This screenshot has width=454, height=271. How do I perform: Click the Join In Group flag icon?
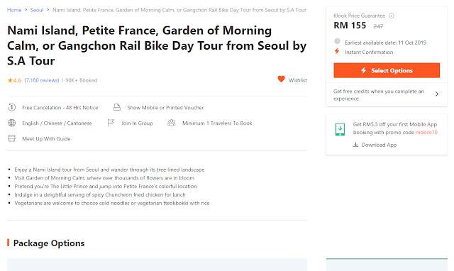(x=111, y=123)
